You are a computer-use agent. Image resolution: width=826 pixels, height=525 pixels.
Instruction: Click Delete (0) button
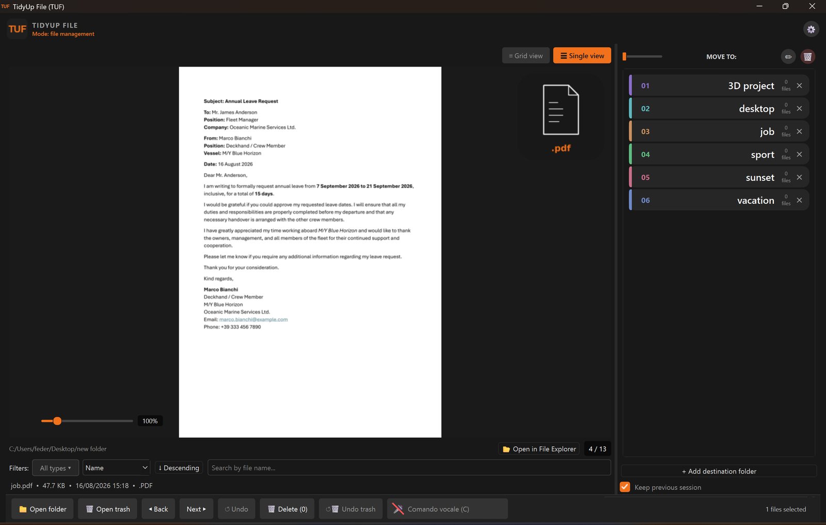pos(287,509)
